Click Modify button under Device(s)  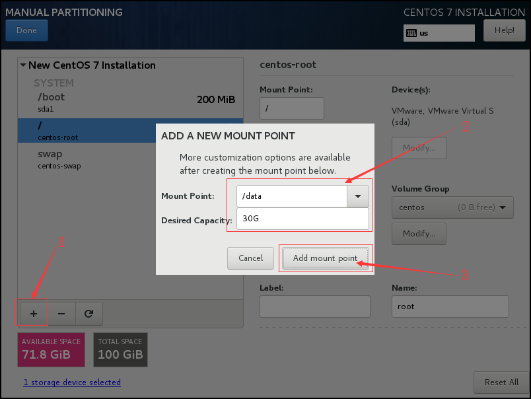pyautogui.click(x=419, y=148)
